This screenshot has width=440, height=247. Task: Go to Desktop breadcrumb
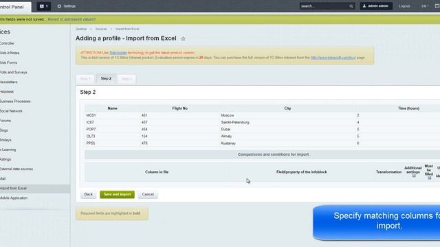click(81, 29)
